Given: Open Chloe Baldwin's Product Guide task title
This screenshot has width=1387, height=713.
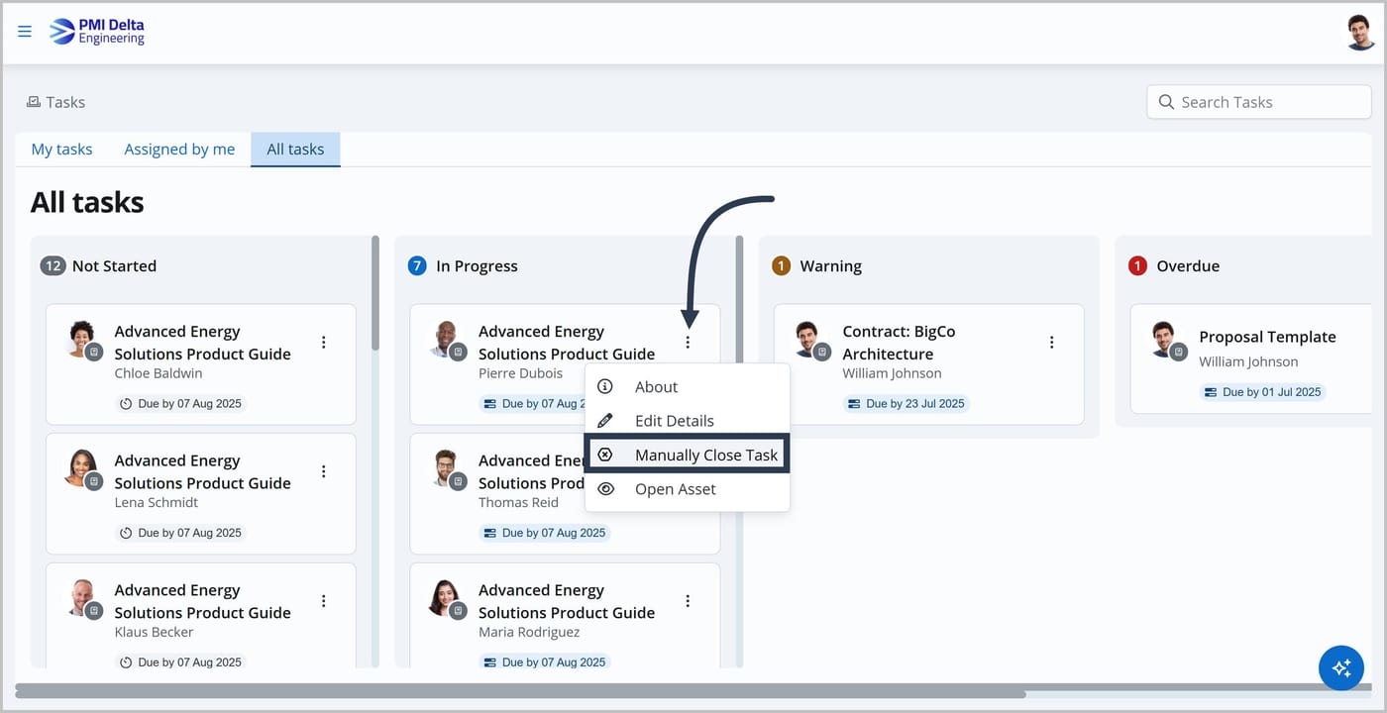Looking at the screenshot, I should 202,343.
